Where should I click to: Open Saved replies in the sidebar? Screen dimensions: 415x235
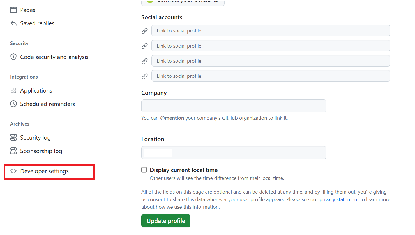(37, 23)
